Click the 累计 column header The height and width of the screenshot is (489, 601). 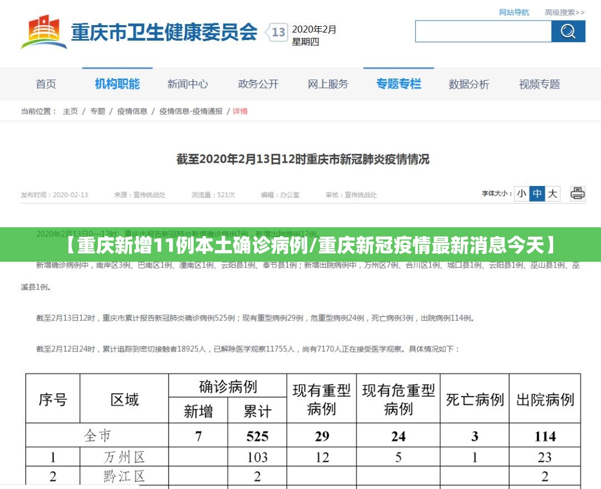257,411
